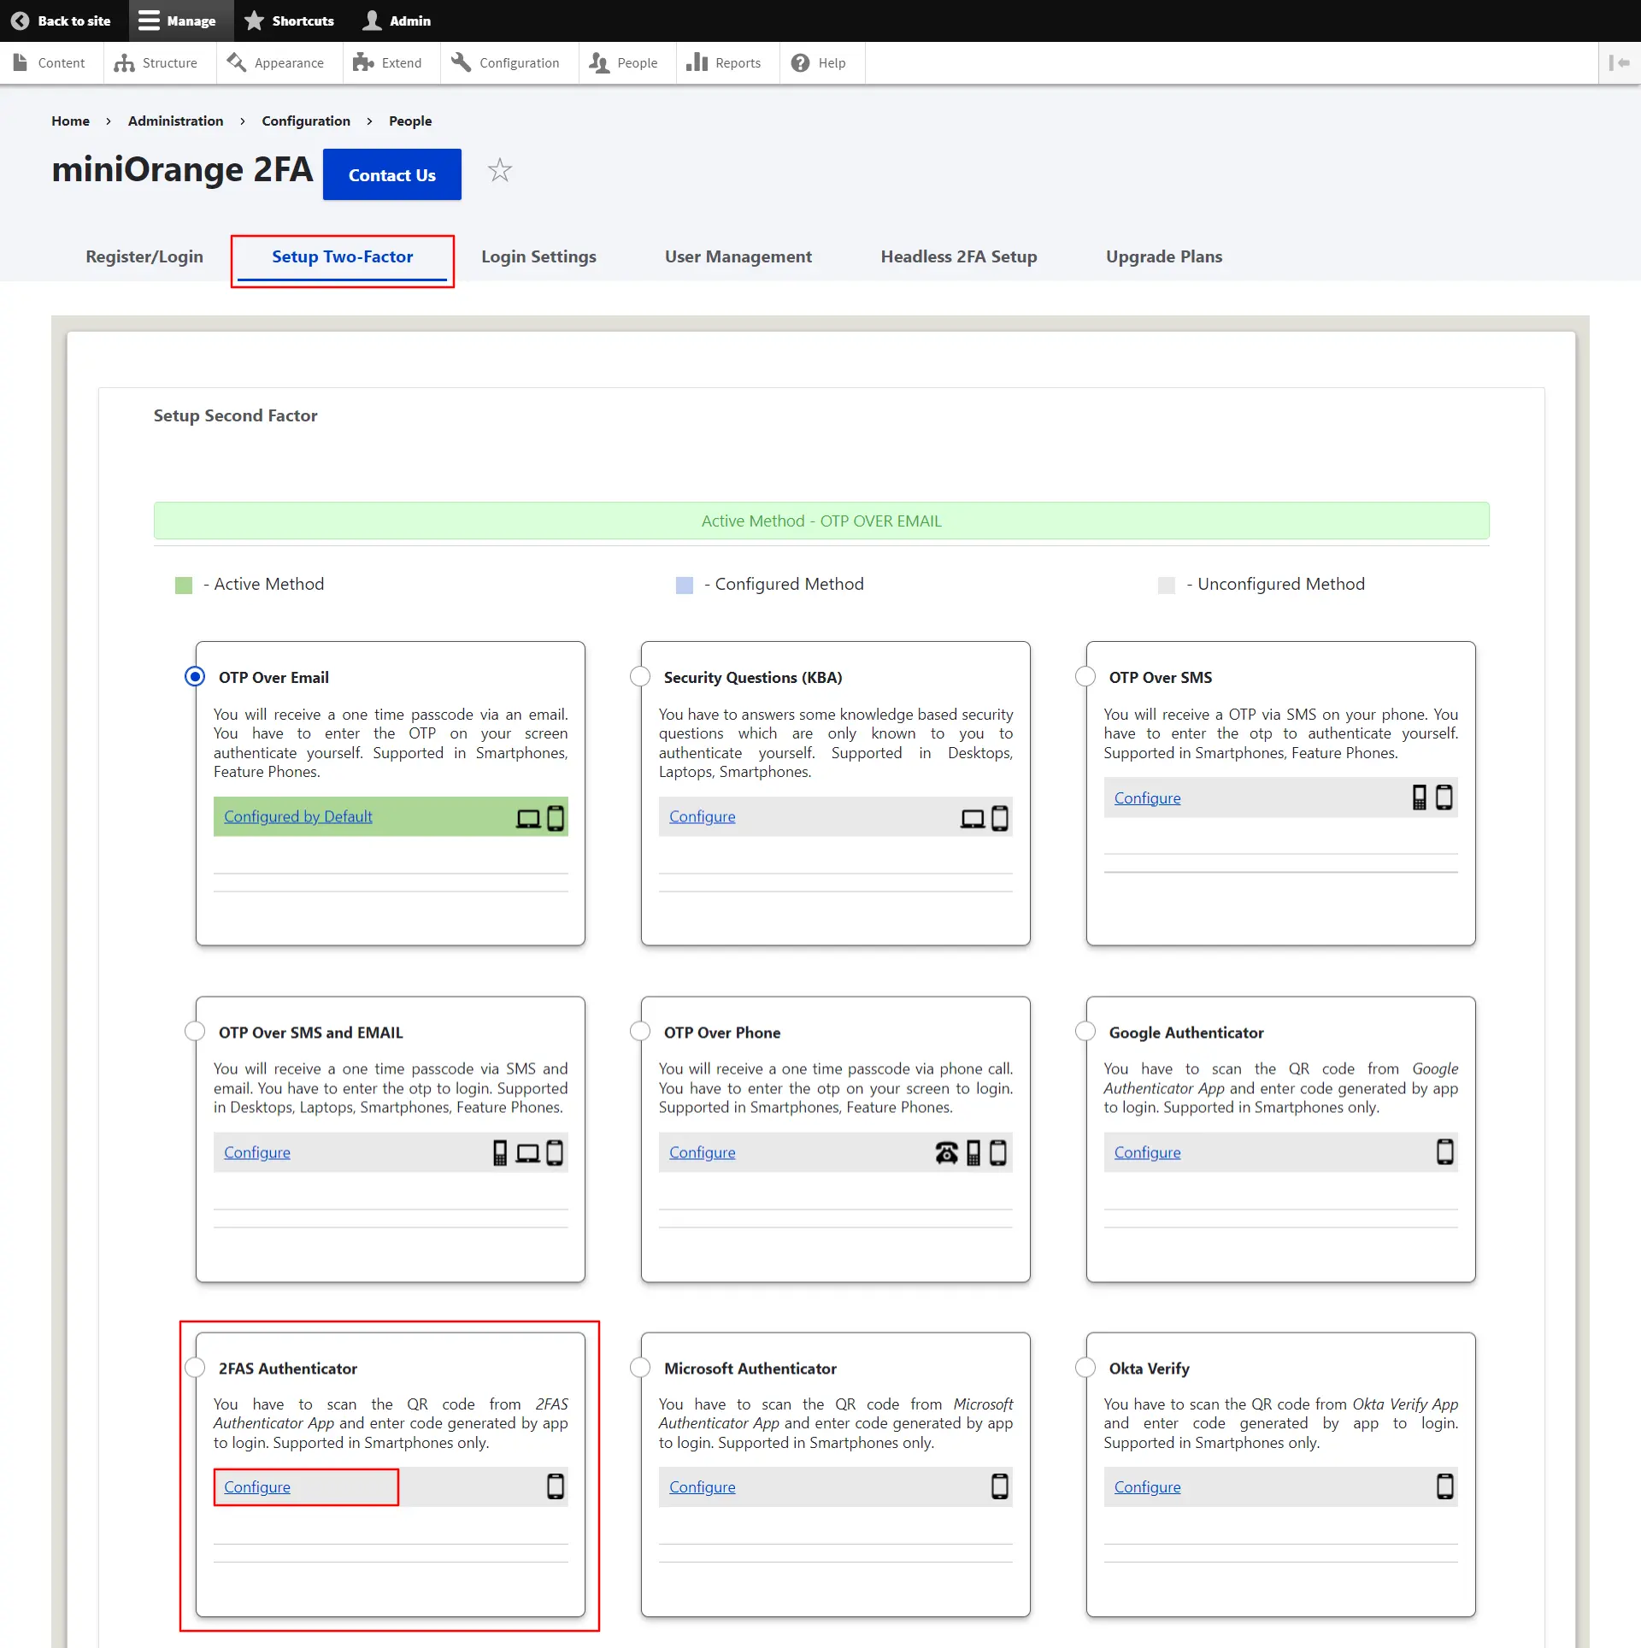Click Configure link for Google Authenticator
The image size is (1641, 1648).
[1148, 1152]
